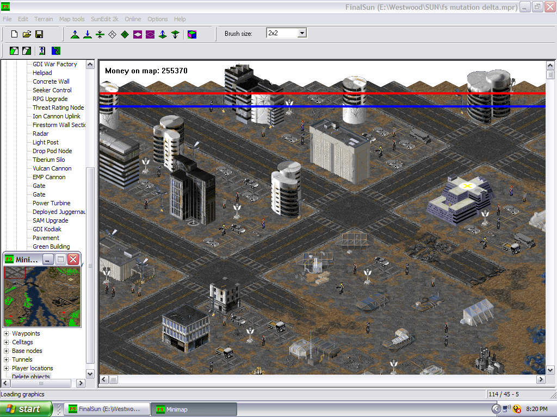Select Drop Pod Node in object tree
Image resolution: width=557 pixels, height=417 pixels.
tap(52, 151)
